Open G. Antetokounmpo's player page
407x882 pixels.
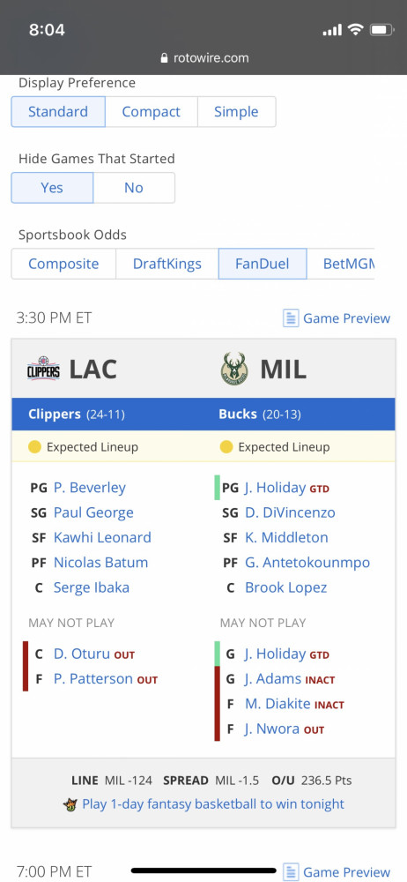[307, 563]
